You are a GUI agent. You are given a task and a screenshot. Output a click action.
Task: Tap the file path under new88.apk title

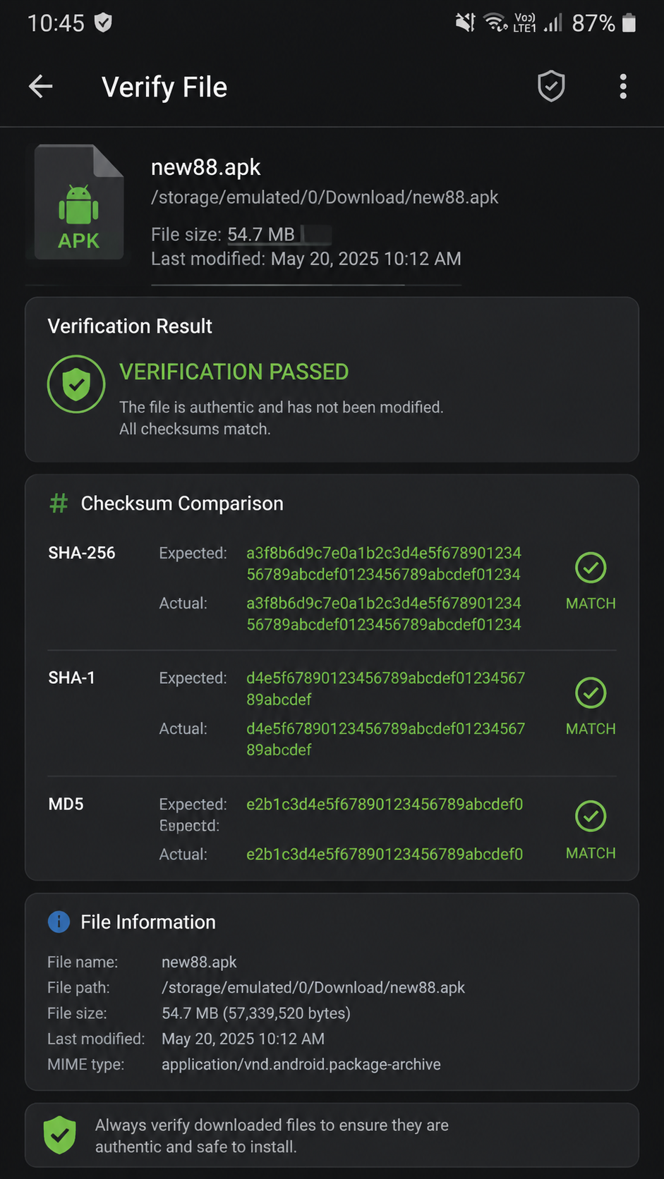click(325, 197)
